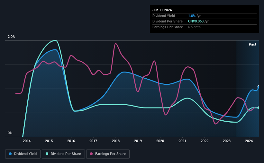The height and width of the screenshot is (163, 264).
Task: Click the 2.0% y-axis label
Action: (11, 37)
